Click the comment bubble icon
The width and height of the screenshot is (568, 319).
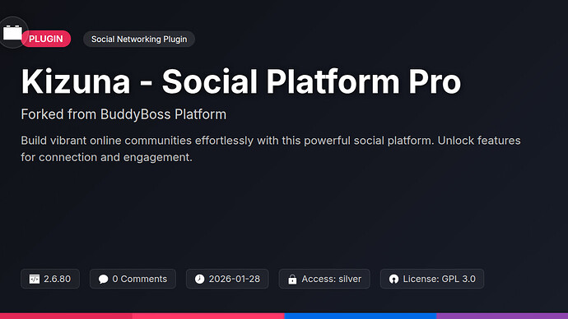coord(103,279)
